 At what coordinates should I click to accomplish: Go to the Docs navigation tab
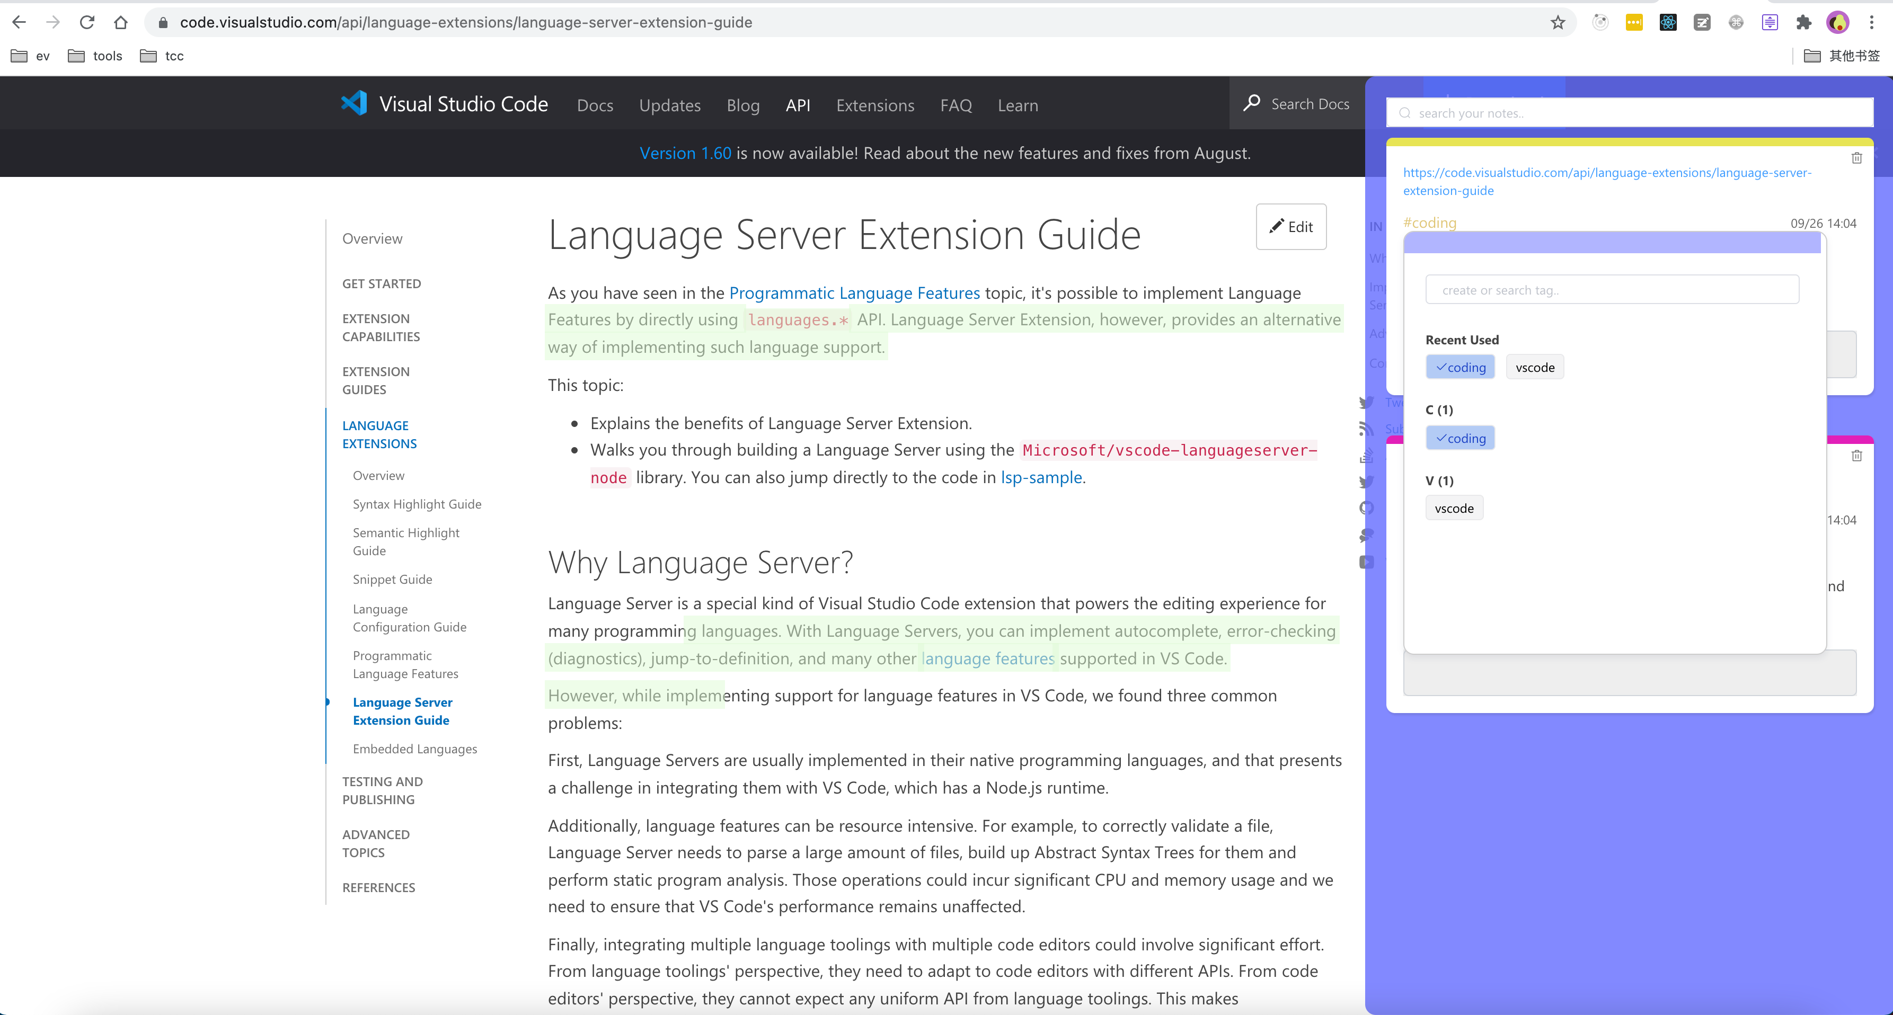595,105
